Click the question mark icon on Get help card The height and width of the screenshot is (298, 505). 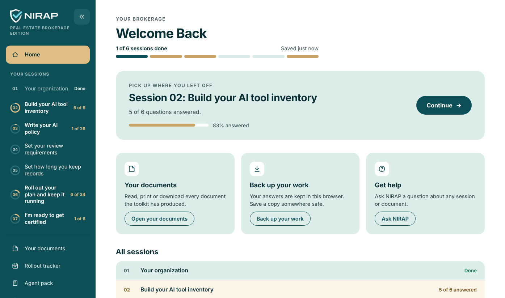tap(382, 169)
